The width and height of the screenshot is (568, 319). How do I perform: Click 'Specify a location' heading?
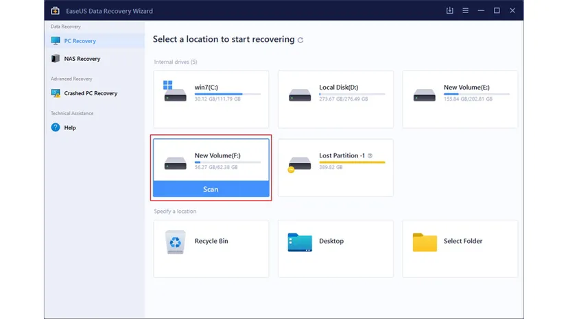coord(175,212)
